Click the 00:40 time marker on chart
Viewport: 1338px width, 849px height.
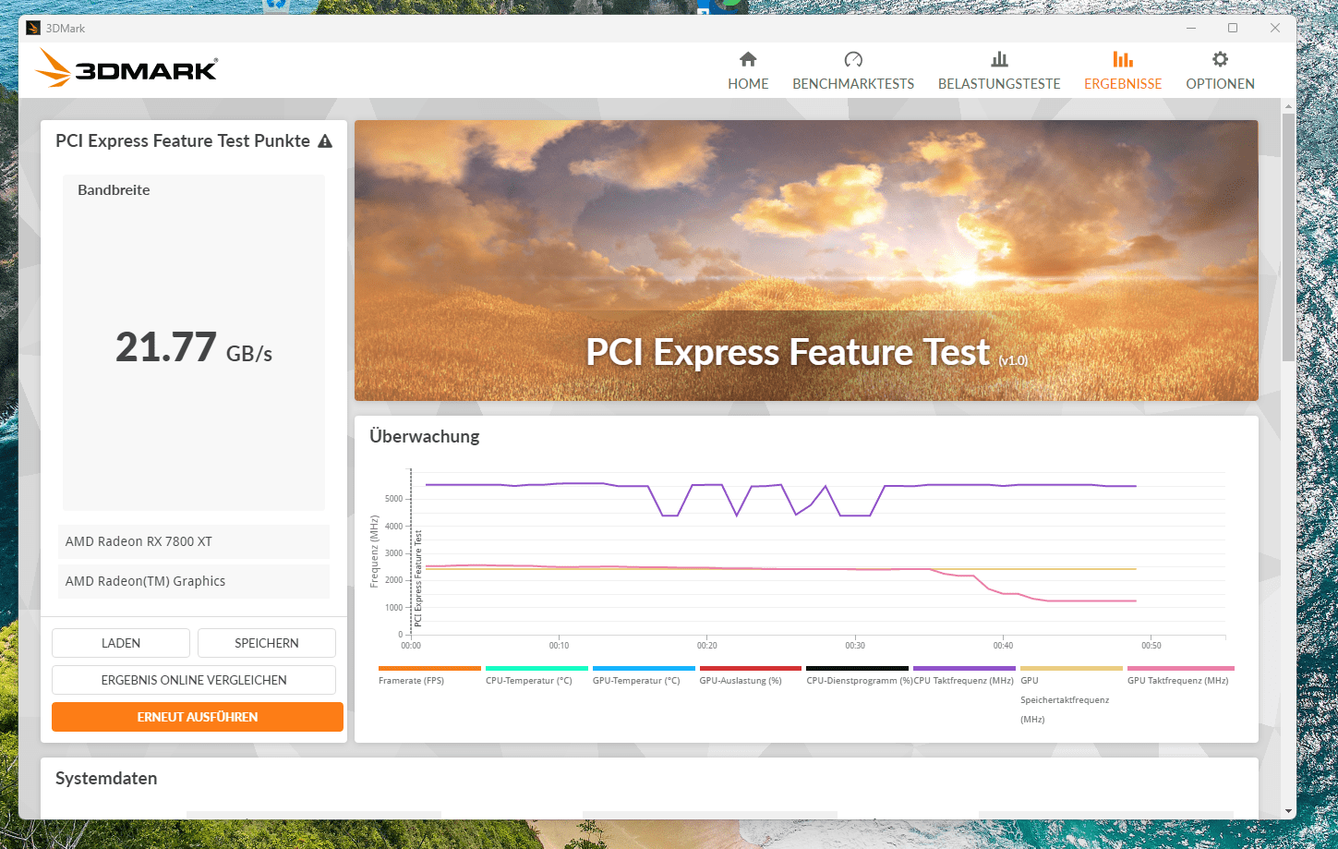[1003, 646]
